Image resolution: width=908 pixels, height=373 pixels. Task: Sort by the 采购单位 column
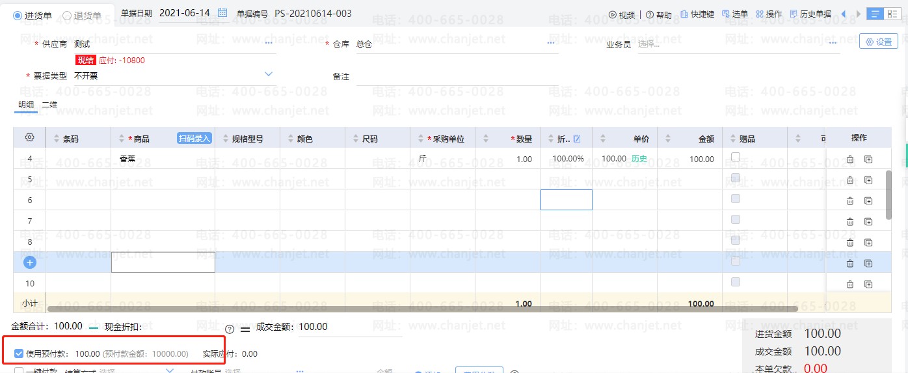pyautogui.click(x=420, y=139)
